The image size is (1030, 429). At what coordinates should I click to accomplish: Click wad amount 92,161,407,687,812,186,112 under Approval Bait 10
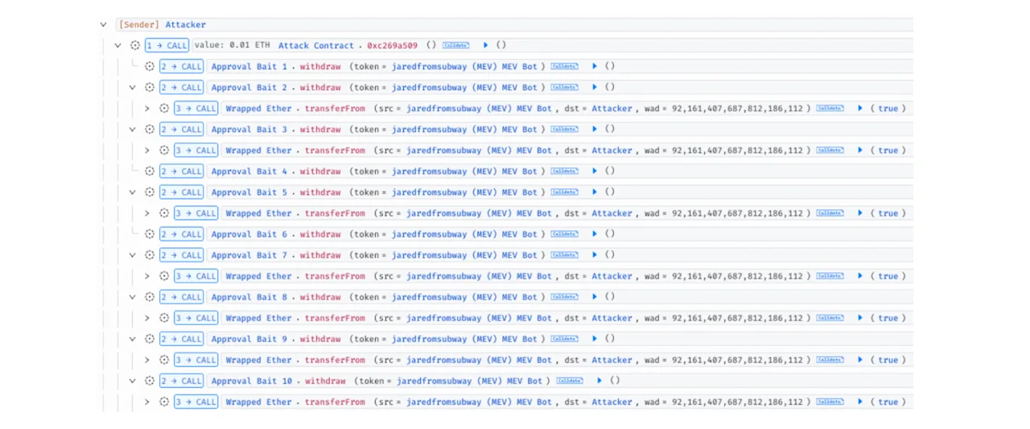point(737,402)
